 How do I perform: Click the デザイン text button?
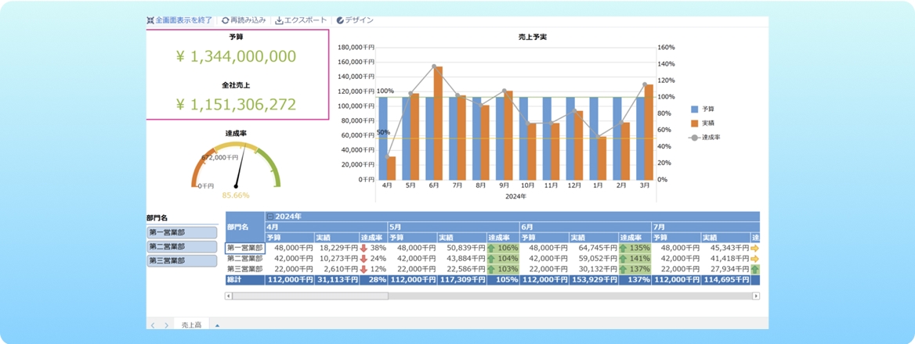pyautogui.click(x=359, y=20)
